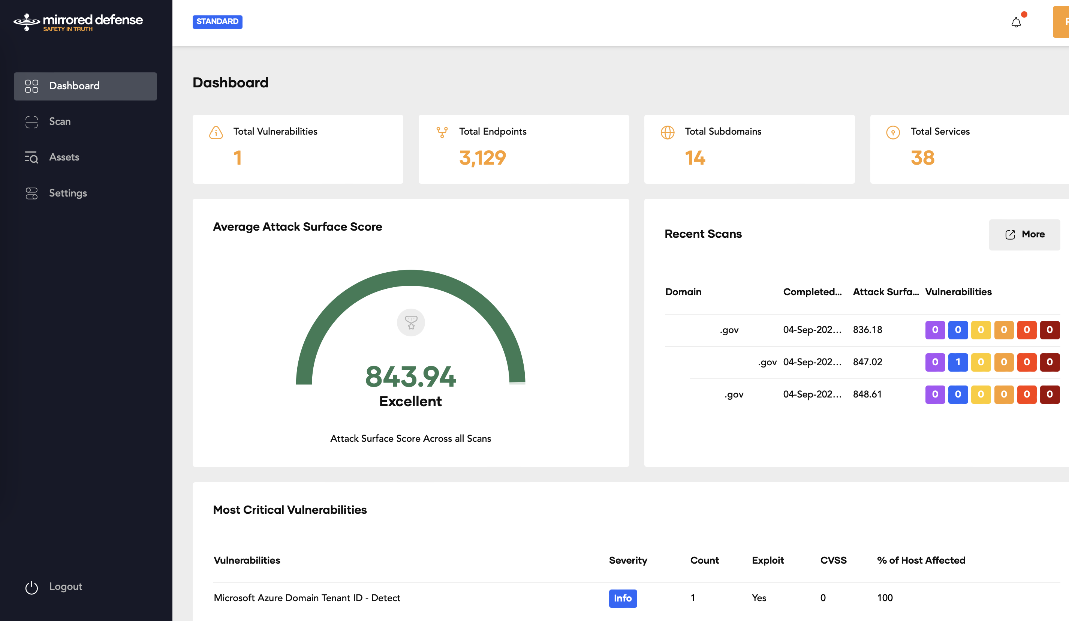Toggle the STANDARD plan badge
Viewport: 1069px width, 621px height.
pos(216,21)
